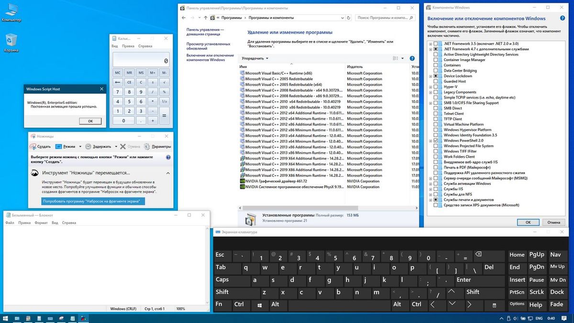Click blue help icon in Ножницы window
The width and height of the screenshot is (574, 323).
(168, 157)
